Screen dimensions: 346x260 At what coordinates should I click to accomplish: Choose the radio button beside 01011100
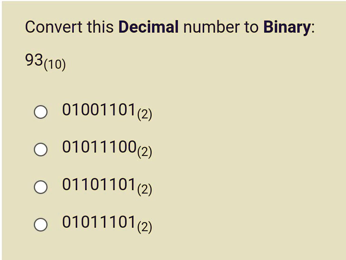click(x=41, y=150)
